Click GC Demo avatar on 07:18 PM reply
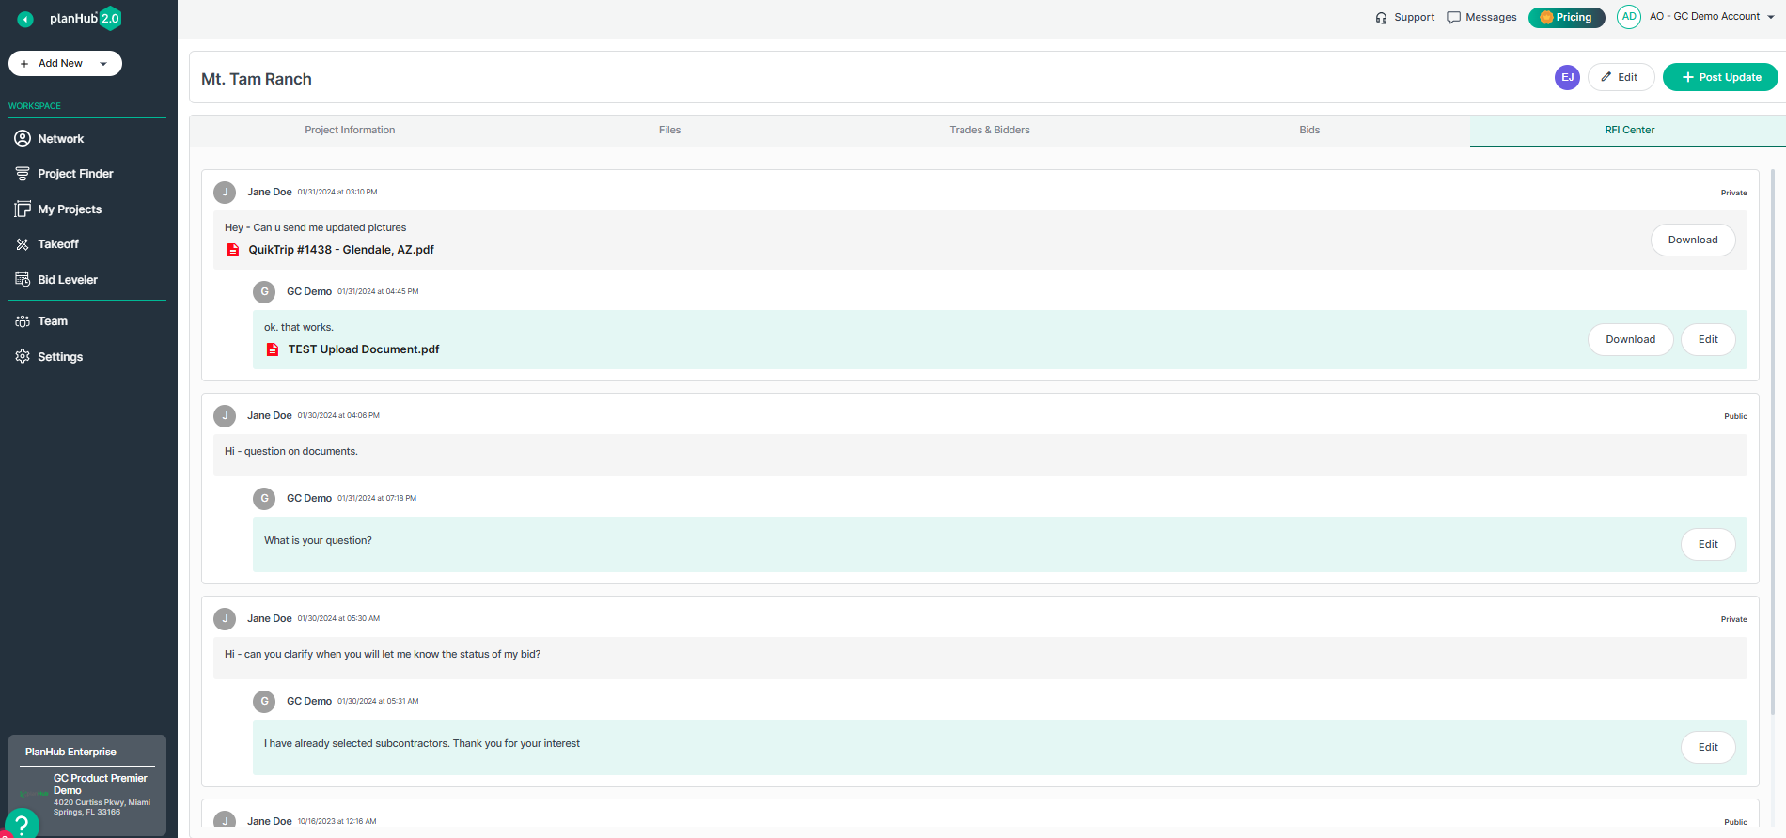The image size is (1786, 838). coord(264,499)
